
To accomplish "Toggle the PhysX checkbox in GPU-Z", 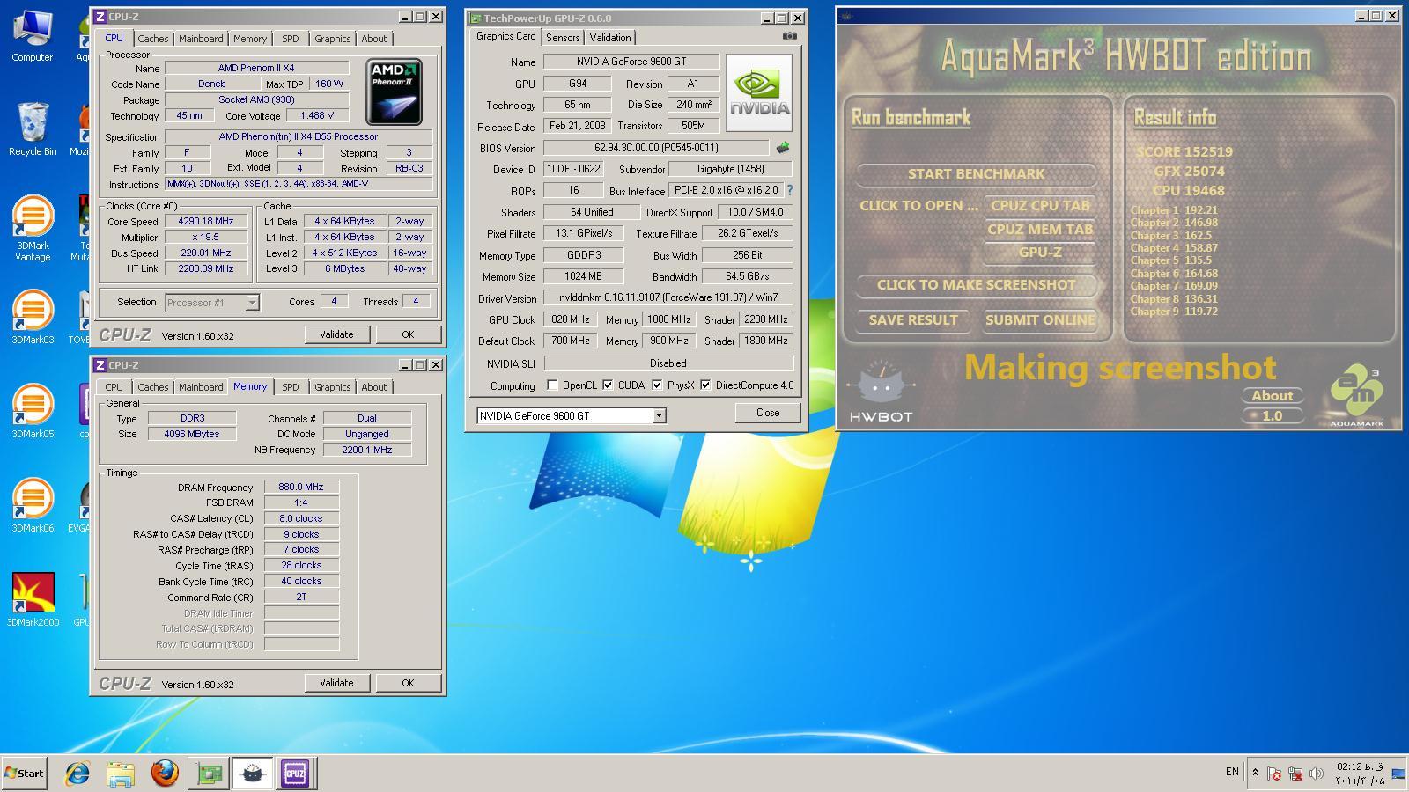I will click(x=657, y=385).
